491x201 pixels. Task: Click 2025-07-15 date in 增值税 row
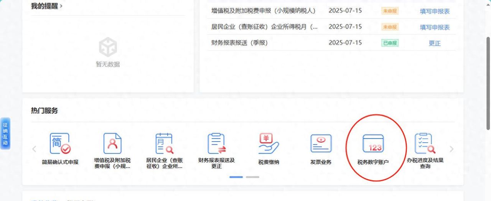(x=345, y=11)
